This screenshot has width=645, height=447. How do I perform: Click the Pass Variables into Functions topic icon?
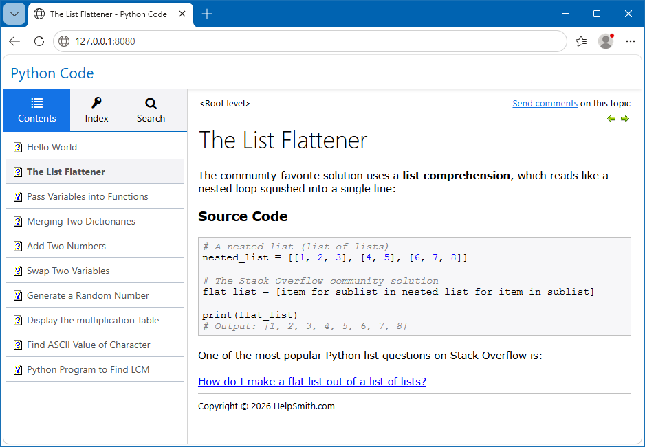pos(18,196)
